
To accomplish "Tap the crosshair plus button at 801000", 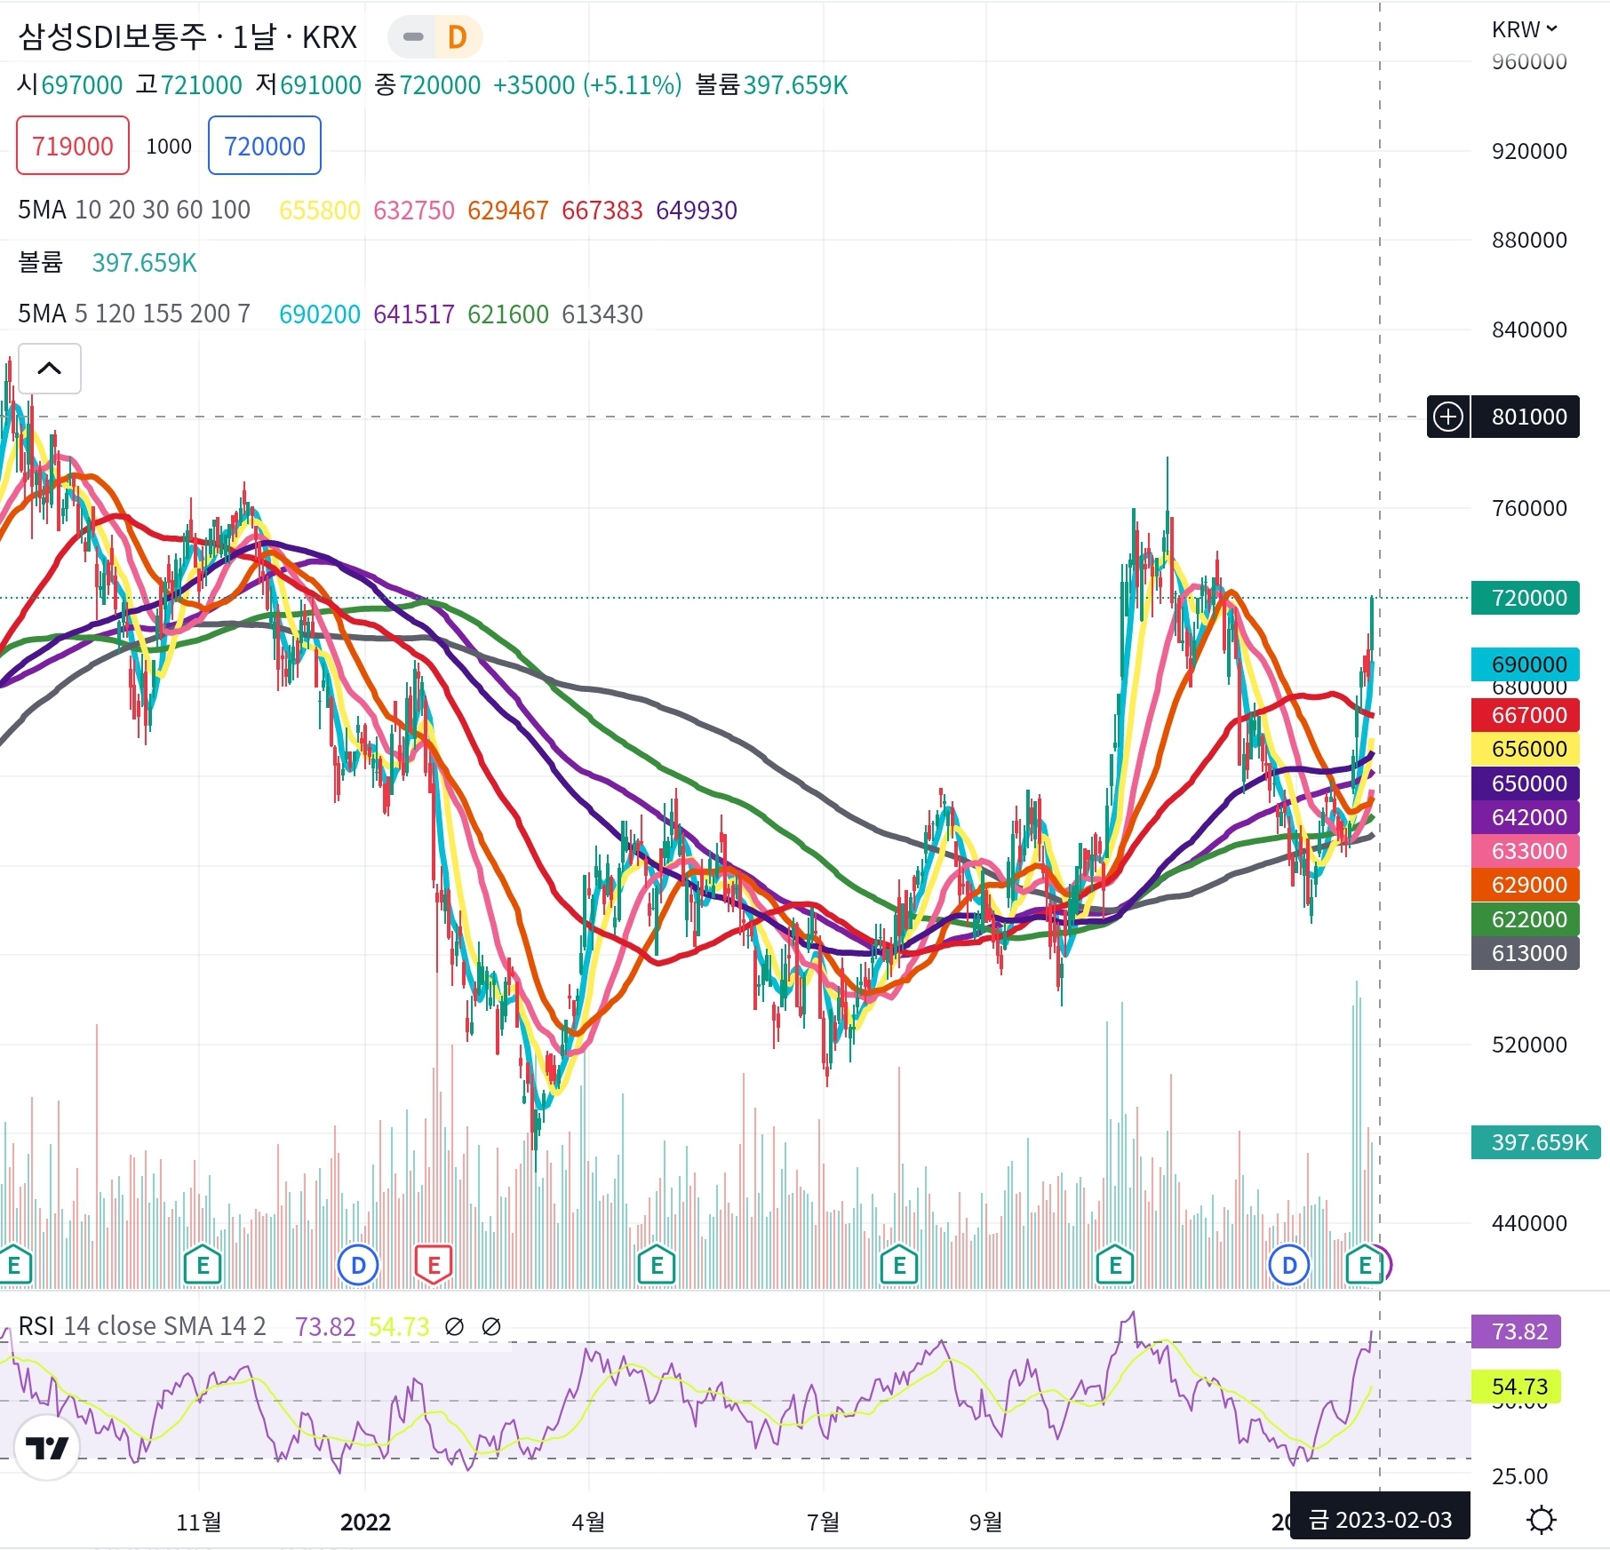I will tap(1448, 417).
